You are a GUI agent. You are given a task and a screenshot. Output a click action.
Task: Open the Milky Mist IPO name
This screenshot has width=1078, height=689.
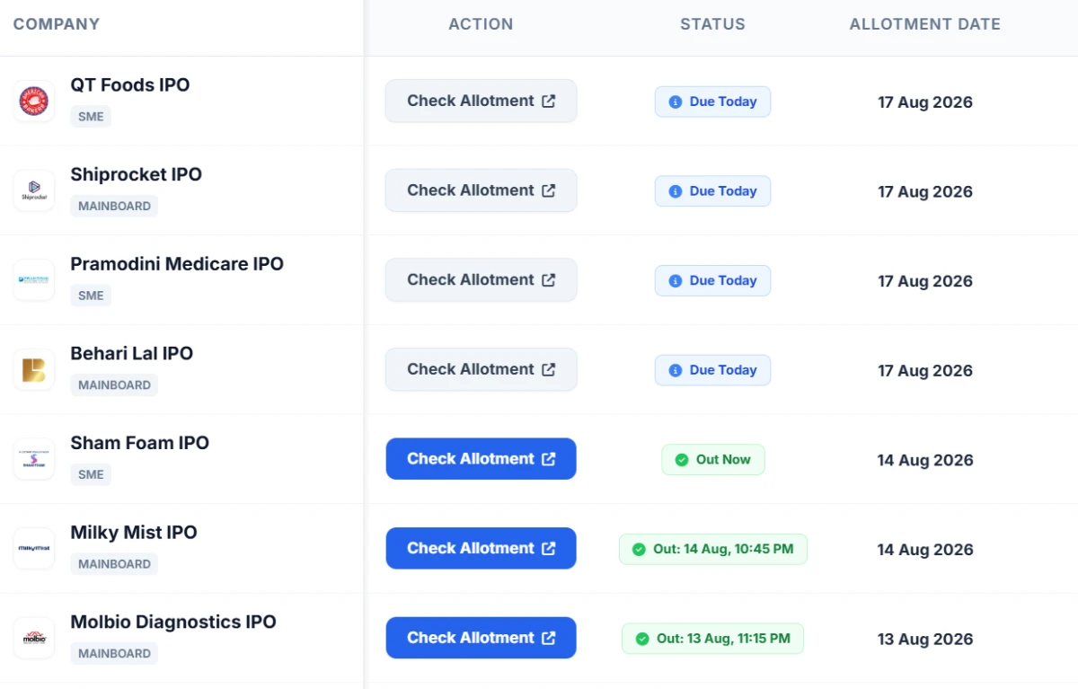pyautogui.click(x=134, y=533)
